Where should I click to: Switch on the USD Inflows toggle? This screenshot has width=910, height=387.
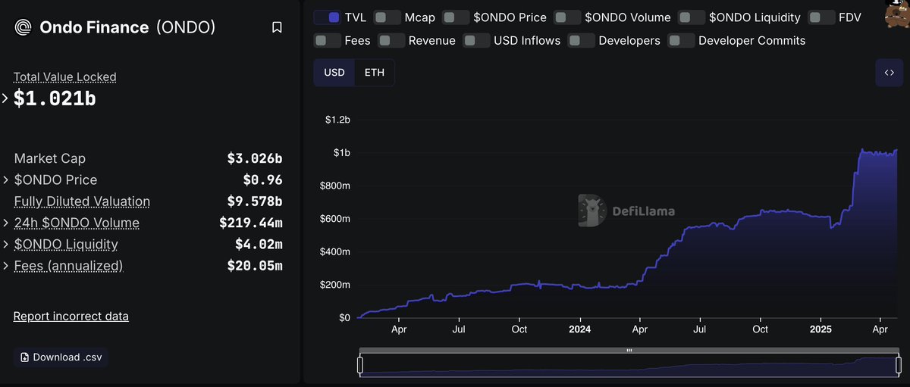pyautogui.click(x=476, y=40)
